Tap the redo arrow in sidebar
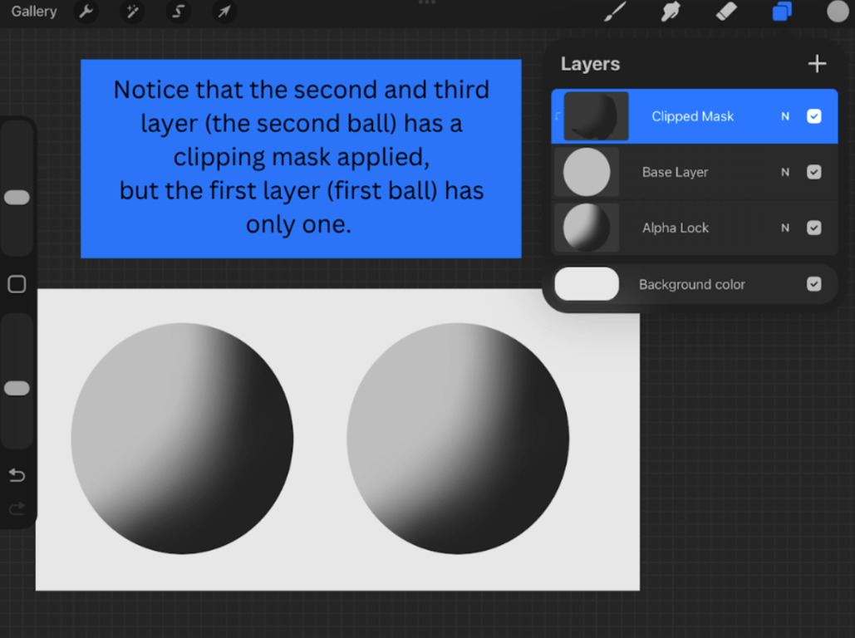The image size is (855, 638). [17, 508]
